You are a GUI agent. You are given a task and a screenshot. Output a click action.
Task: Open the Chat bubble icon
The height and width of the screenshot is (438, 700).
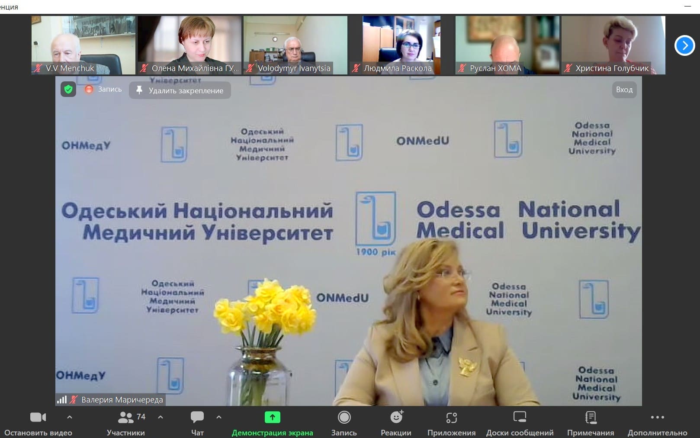coord(197,417)
